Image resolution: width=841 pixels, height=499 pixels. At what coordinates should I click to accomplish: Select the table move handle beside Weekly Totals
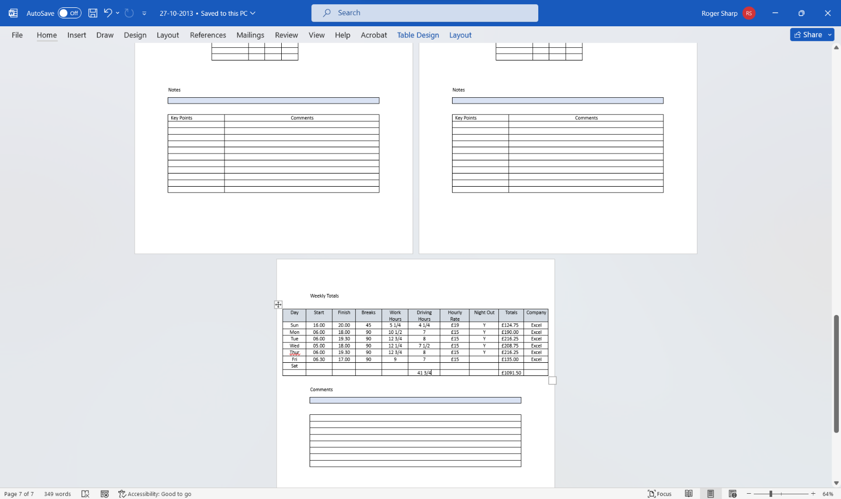point(278,304)
